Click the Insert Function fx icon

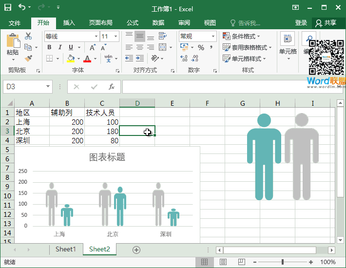(111, 87)
